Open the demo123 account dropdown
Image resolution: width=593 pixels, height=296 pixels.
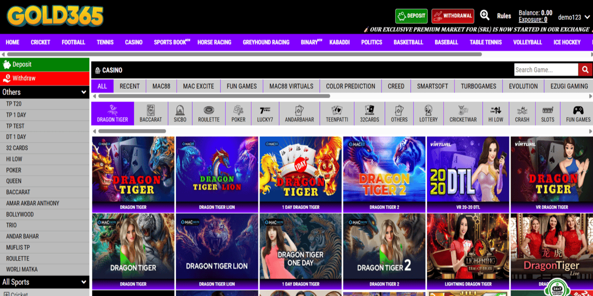click(x=573, y=17)
